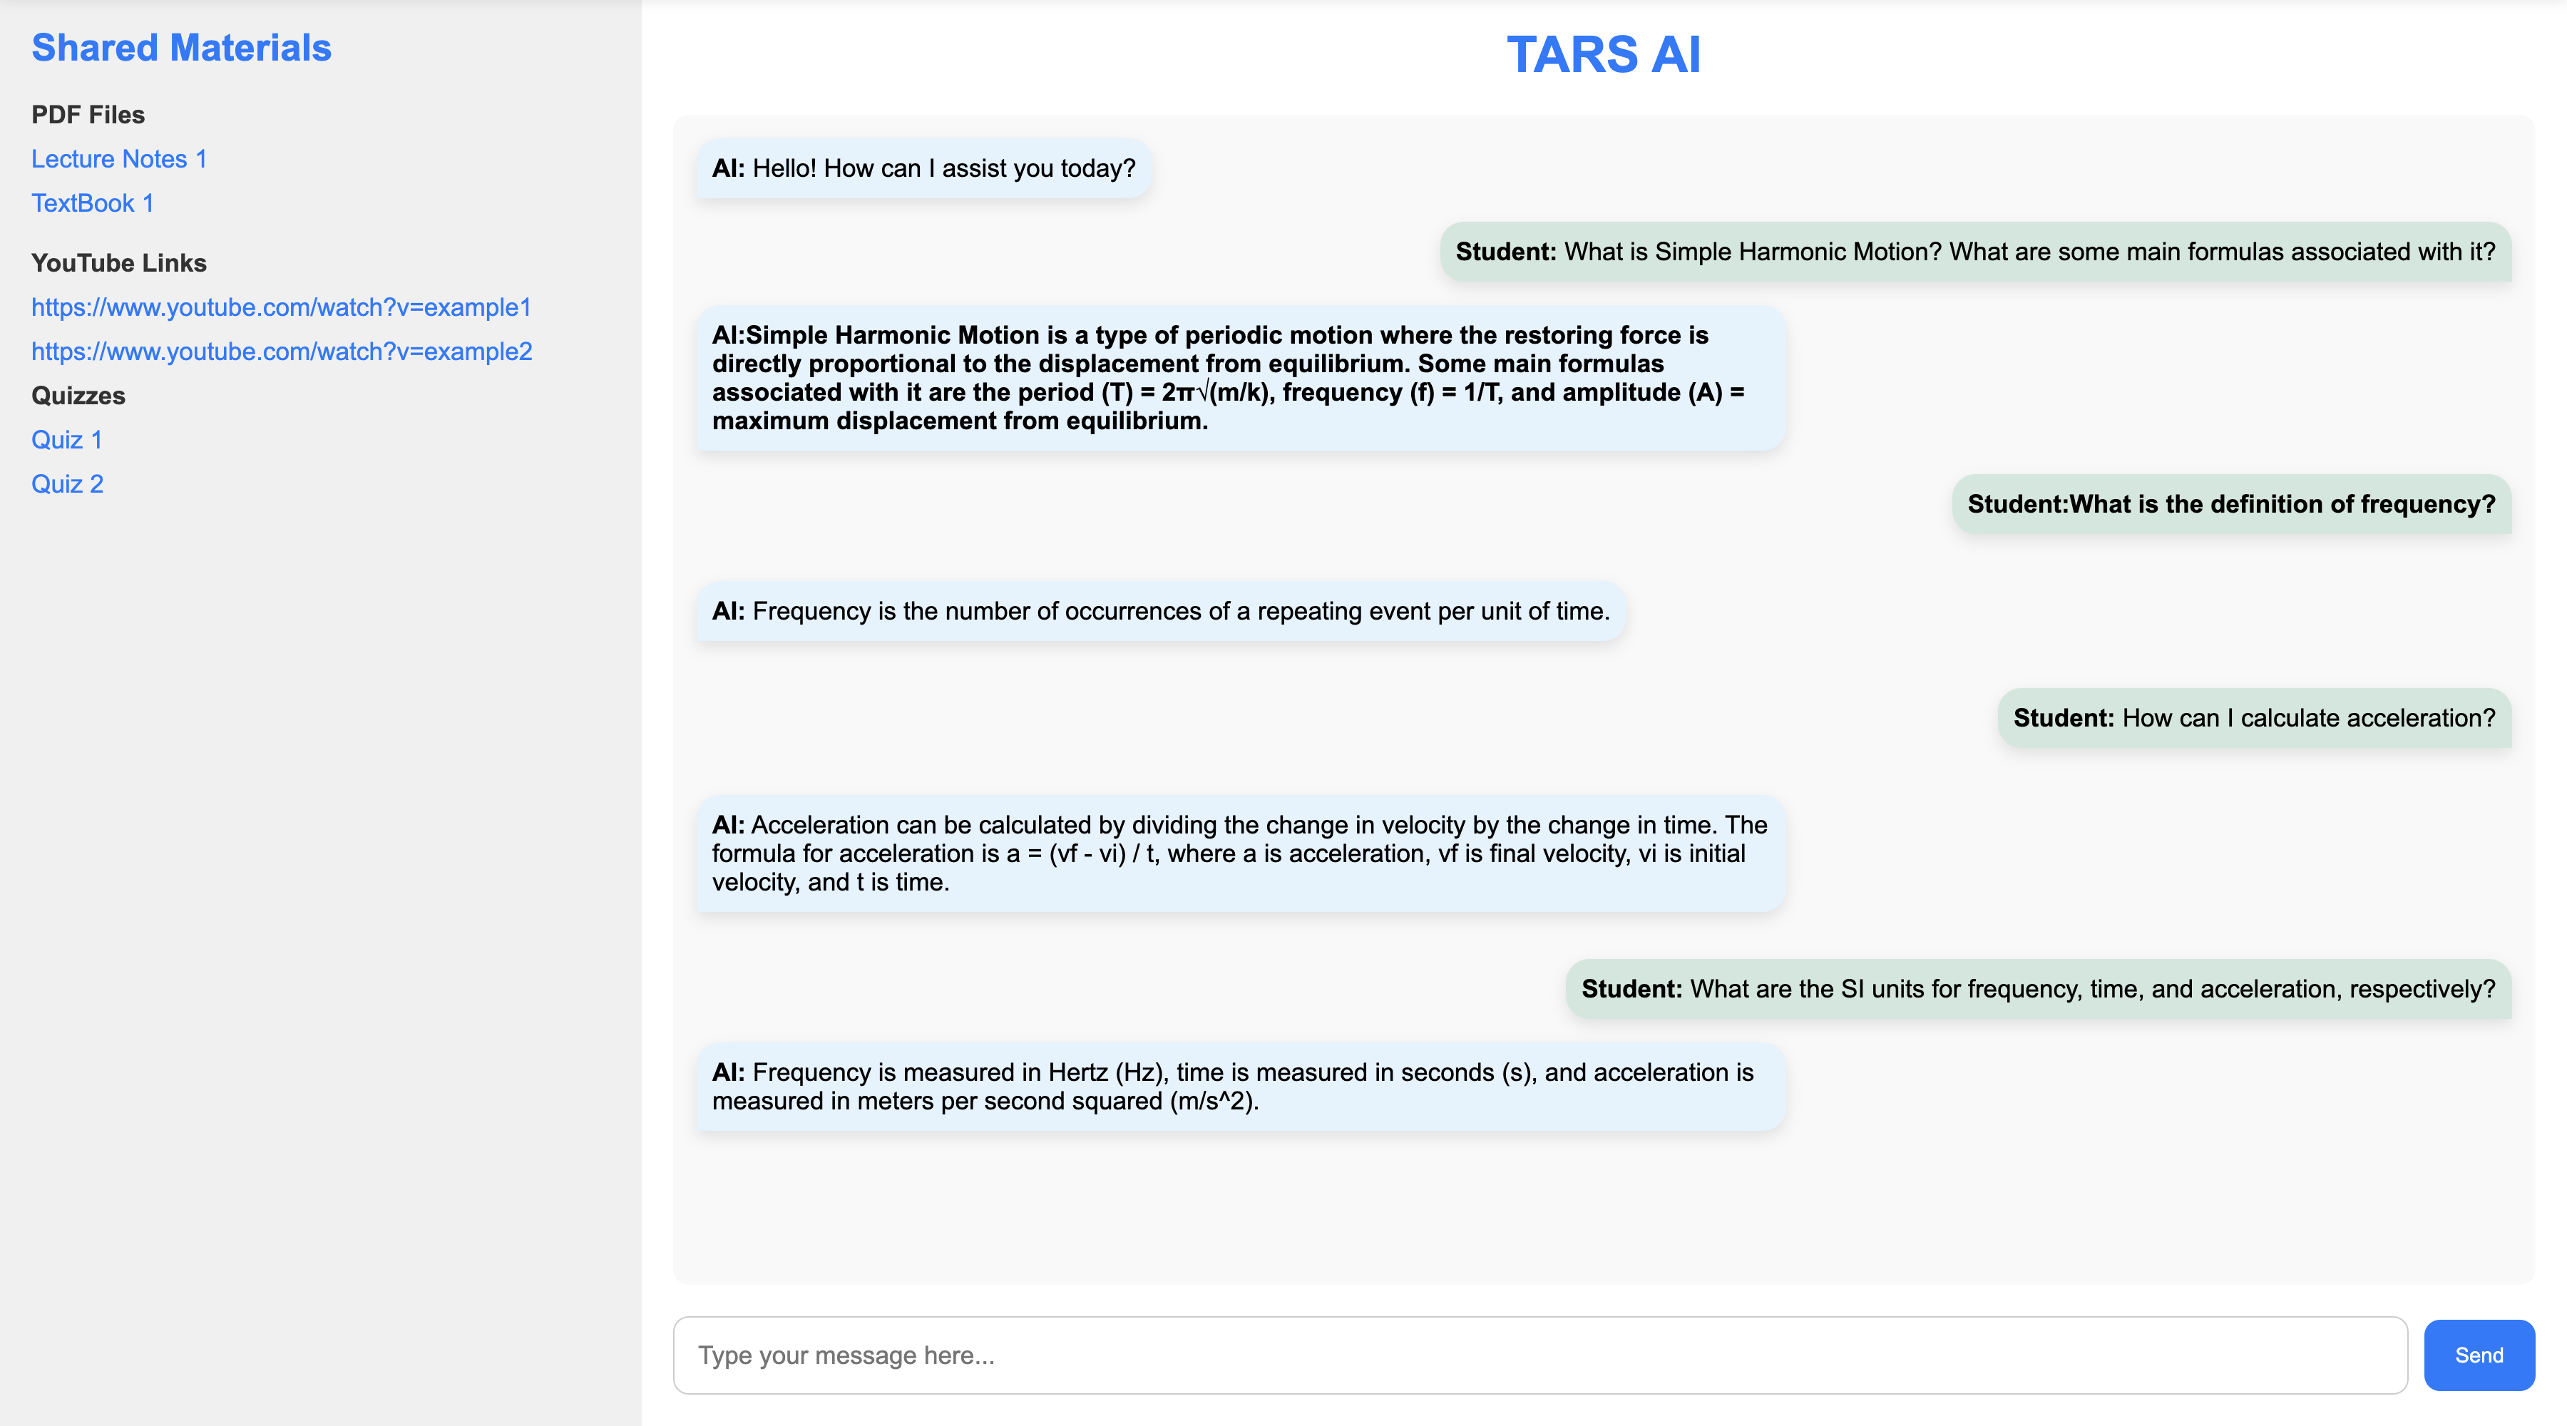Click the message input field
The height and width of the screenshot is (1426, 2567).
(x=1539, y=1355)
